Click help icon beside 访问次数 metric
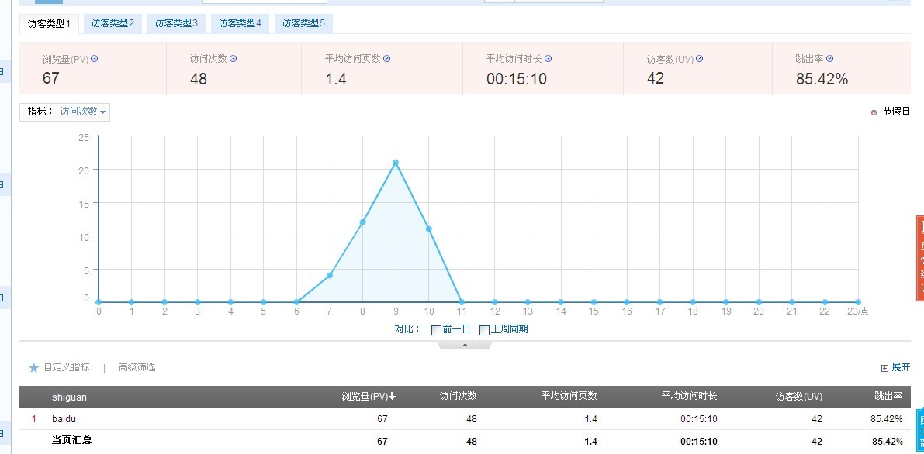This screenshot has height=454, width=924. coord(234,59)
